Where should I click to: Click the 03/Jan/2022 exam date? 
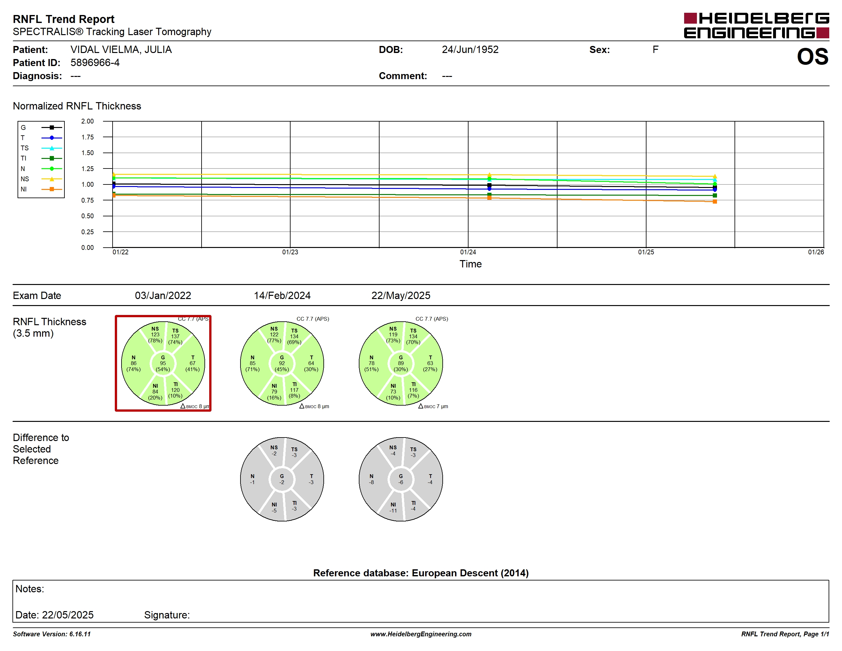coord(163,296)
